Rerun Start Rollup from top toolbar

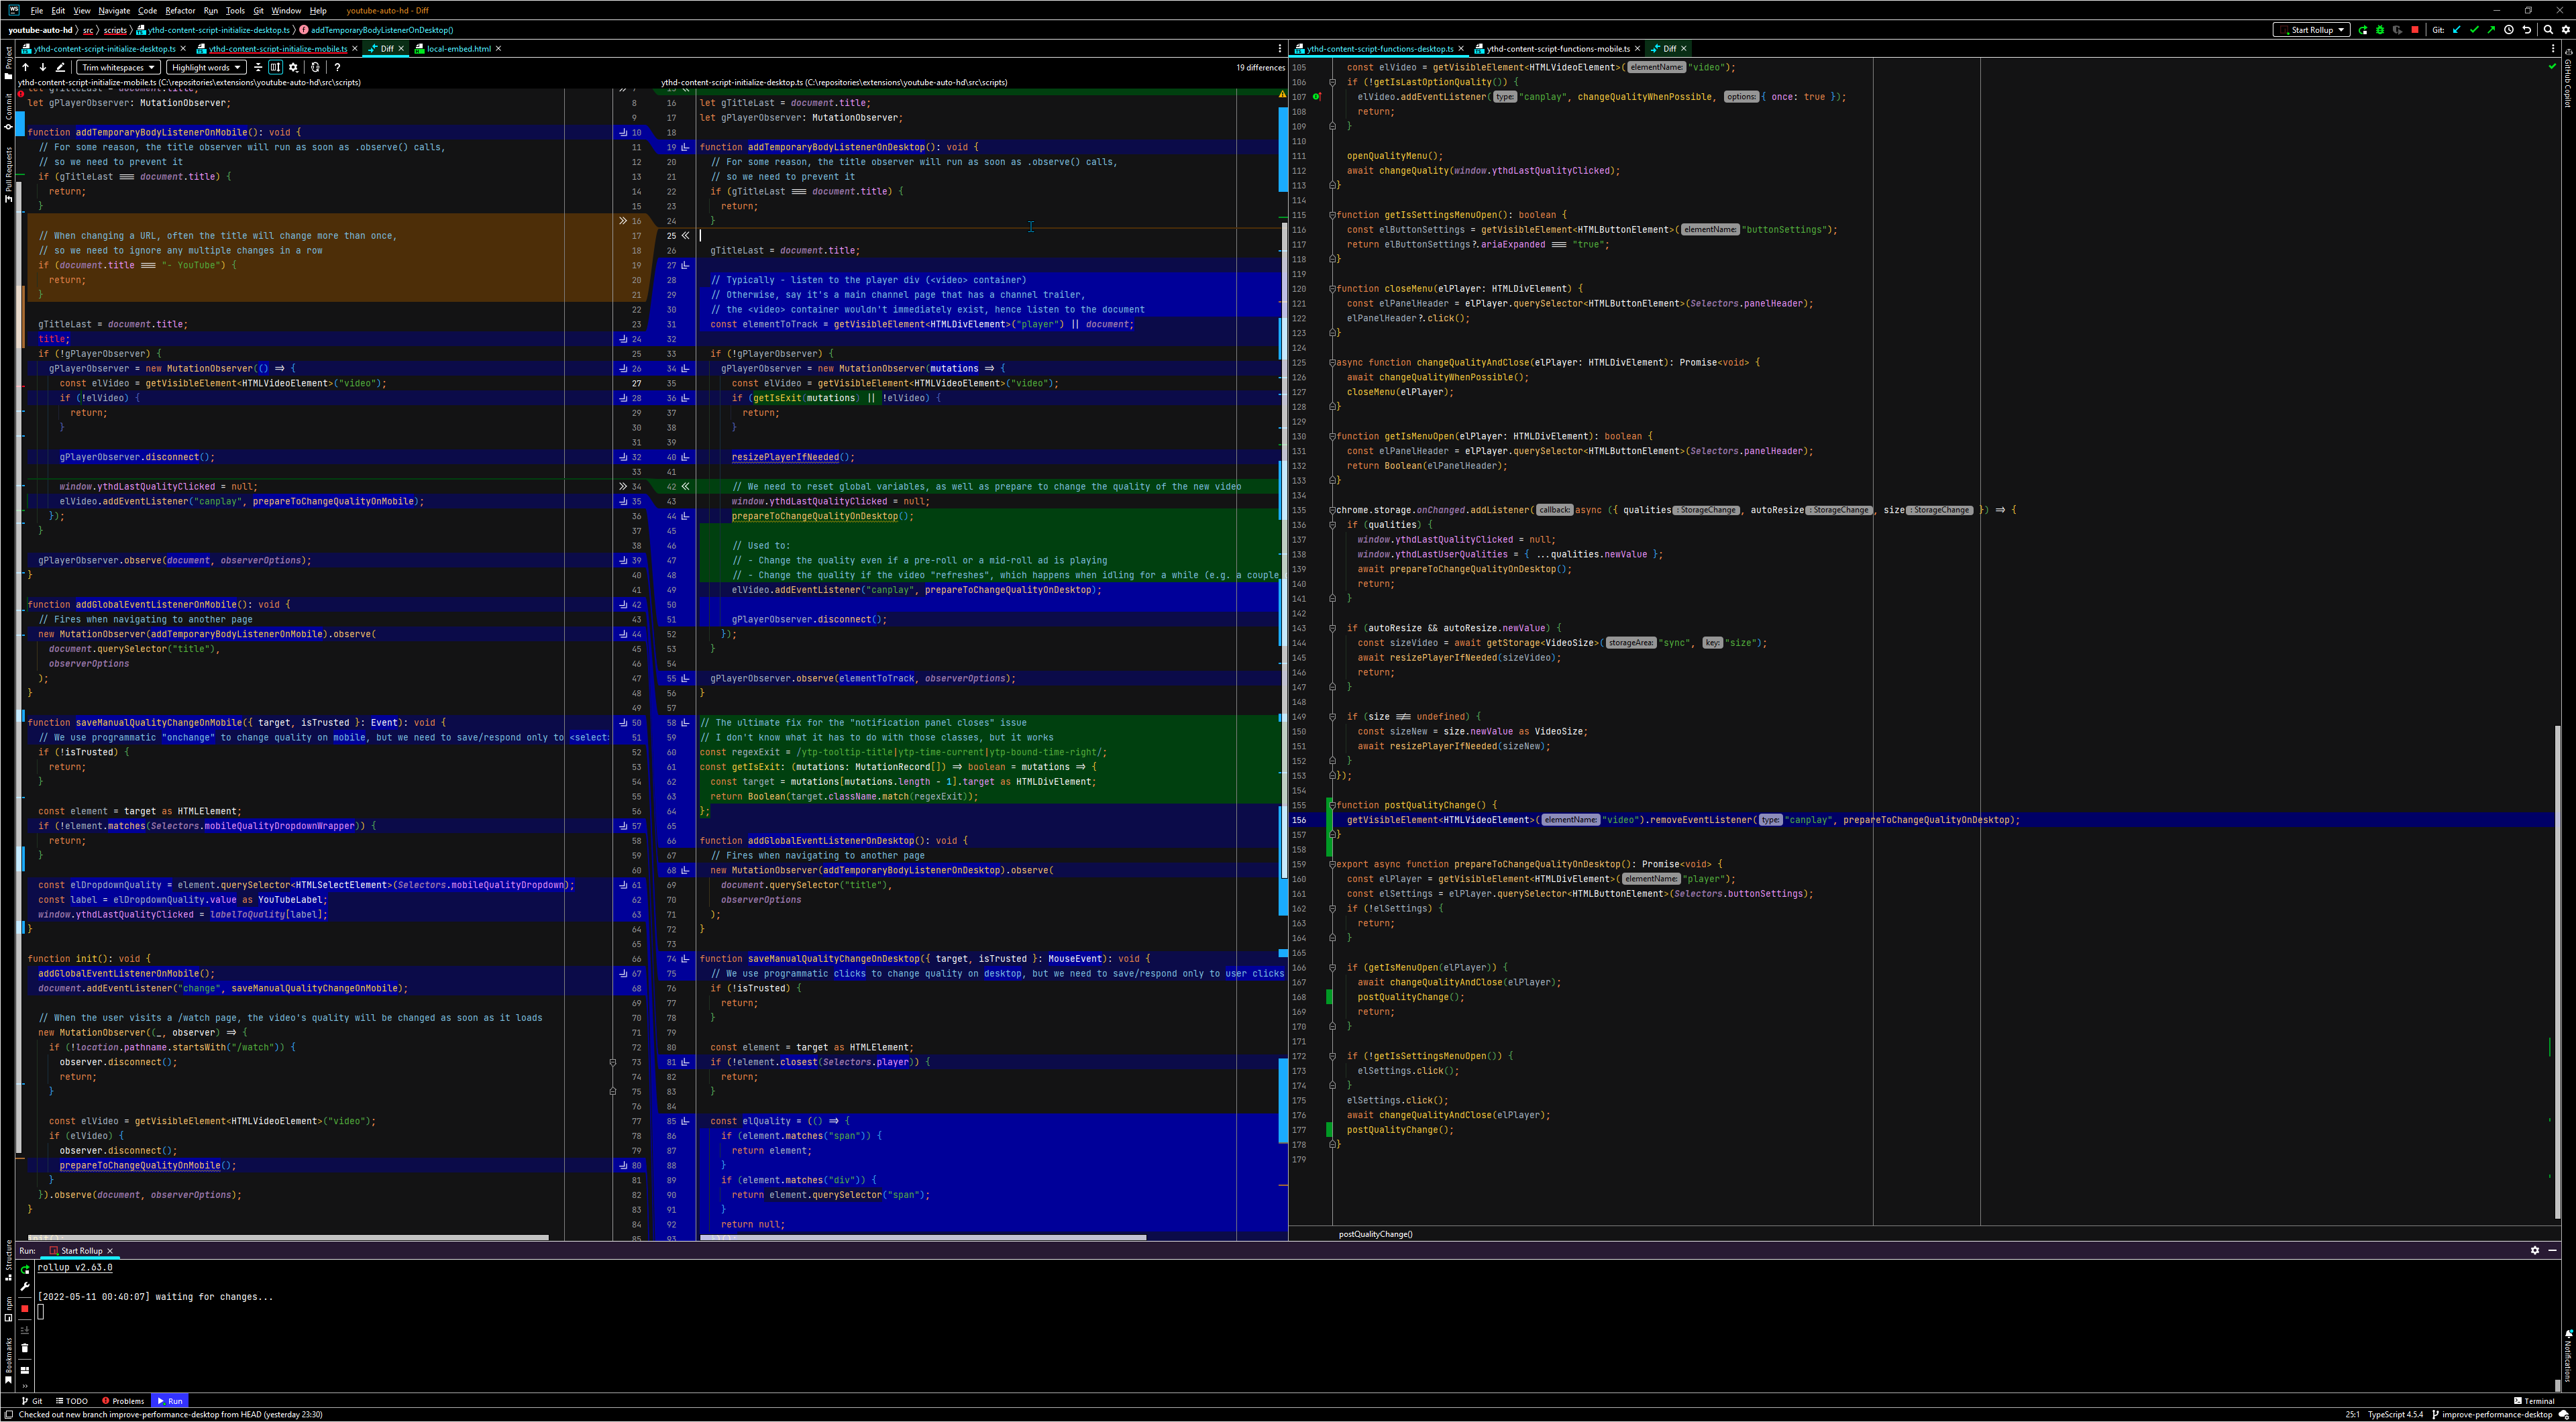[x=2363, y=30]
